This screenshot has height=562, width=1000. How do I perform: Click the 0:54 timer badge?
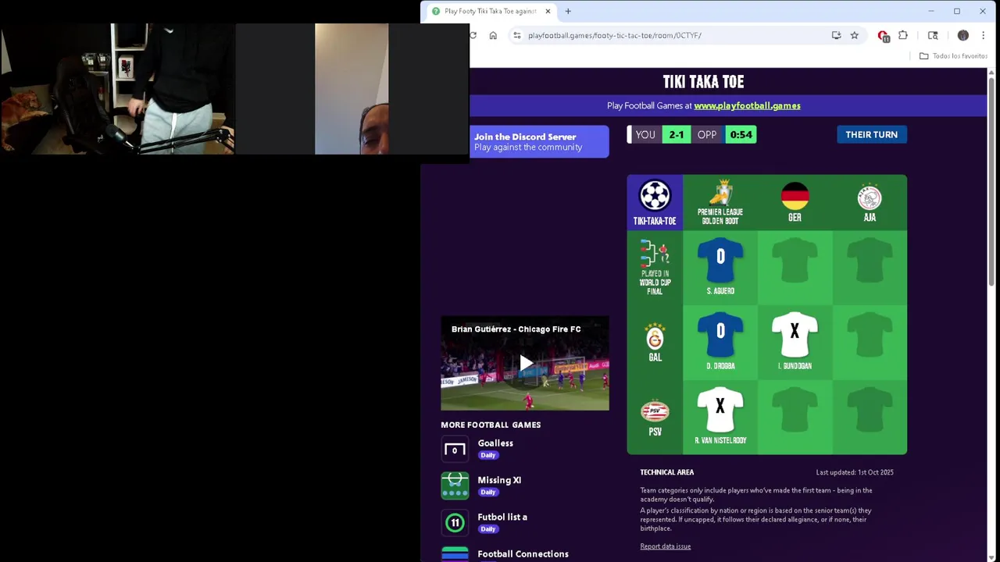[741, 135]
